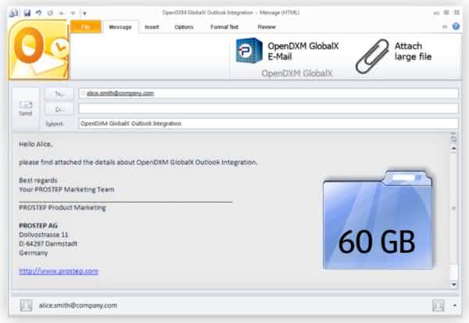469x323 pixels.
Task: Switch to the Review tab
Action: tap(267, 27)
